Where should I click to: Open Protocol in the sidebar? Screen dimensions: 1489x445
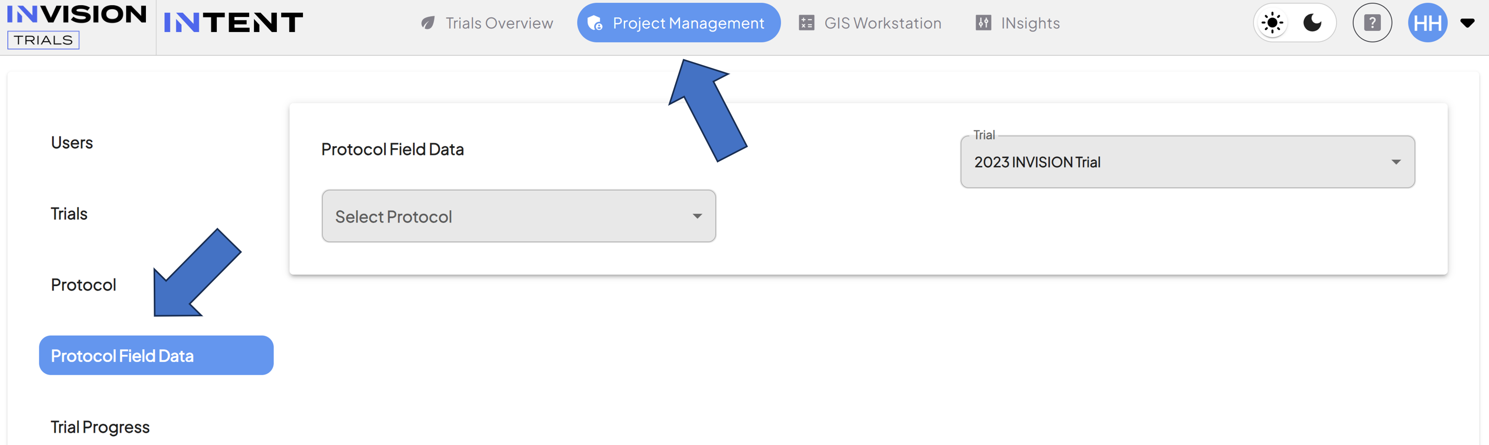[83, 285]
